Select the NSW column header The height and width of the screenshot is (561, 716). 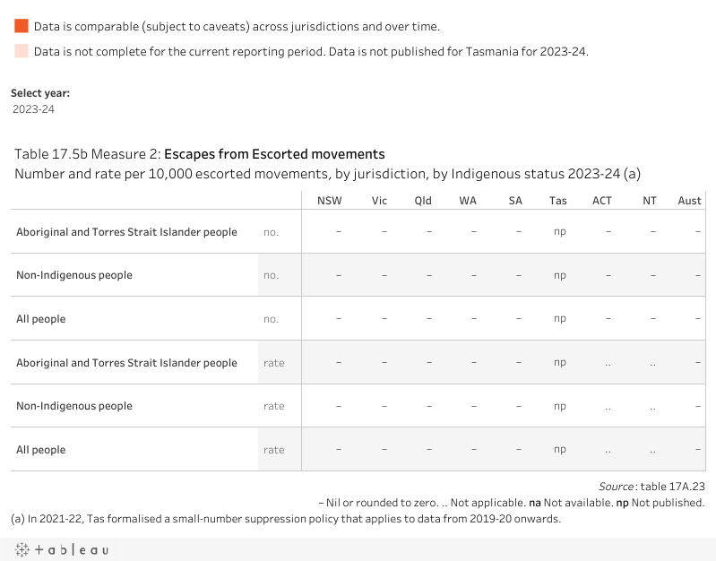329,201
